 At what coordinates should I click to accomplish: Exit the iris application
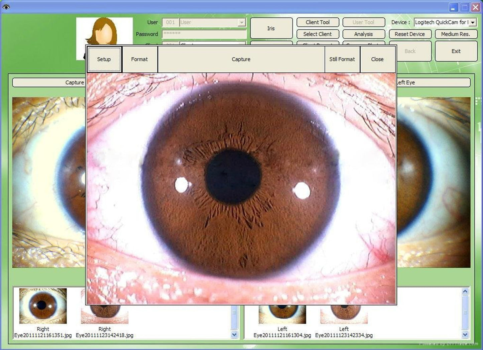click(456, 51)
